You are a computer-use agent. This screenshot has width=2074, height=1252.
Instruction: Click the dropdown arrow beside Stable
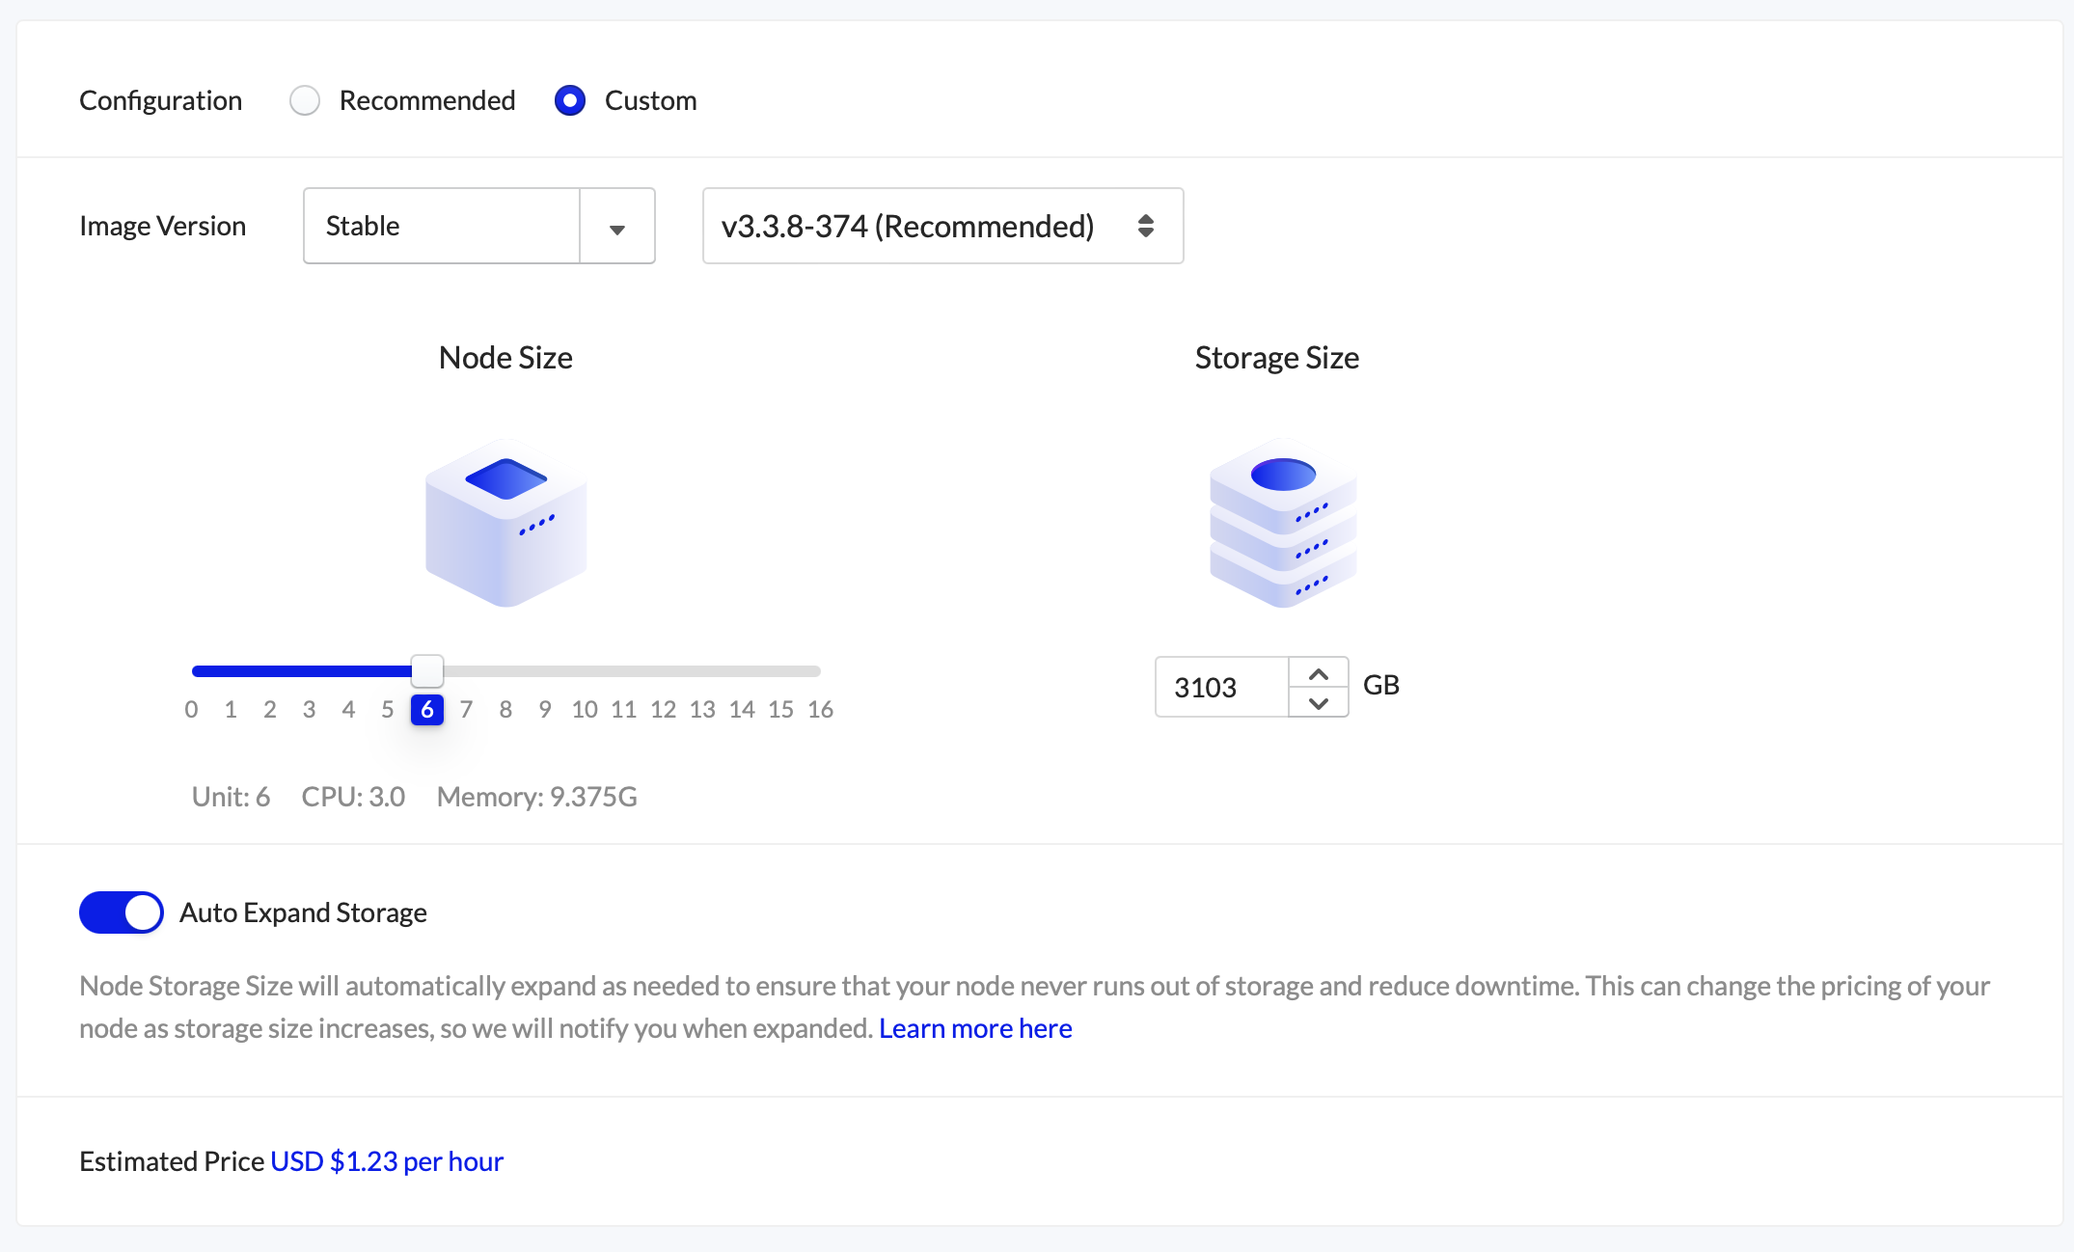(617, 226)
